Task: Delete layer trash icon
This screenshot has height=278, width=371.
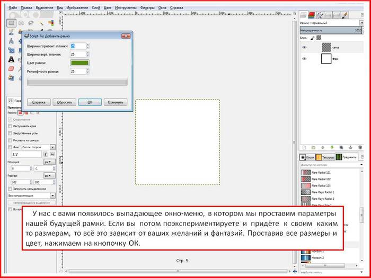Action: tap(360, 148)
